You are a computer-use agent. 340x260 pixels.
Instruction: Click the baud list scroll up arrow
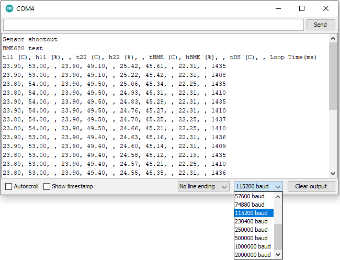point(278,197)
